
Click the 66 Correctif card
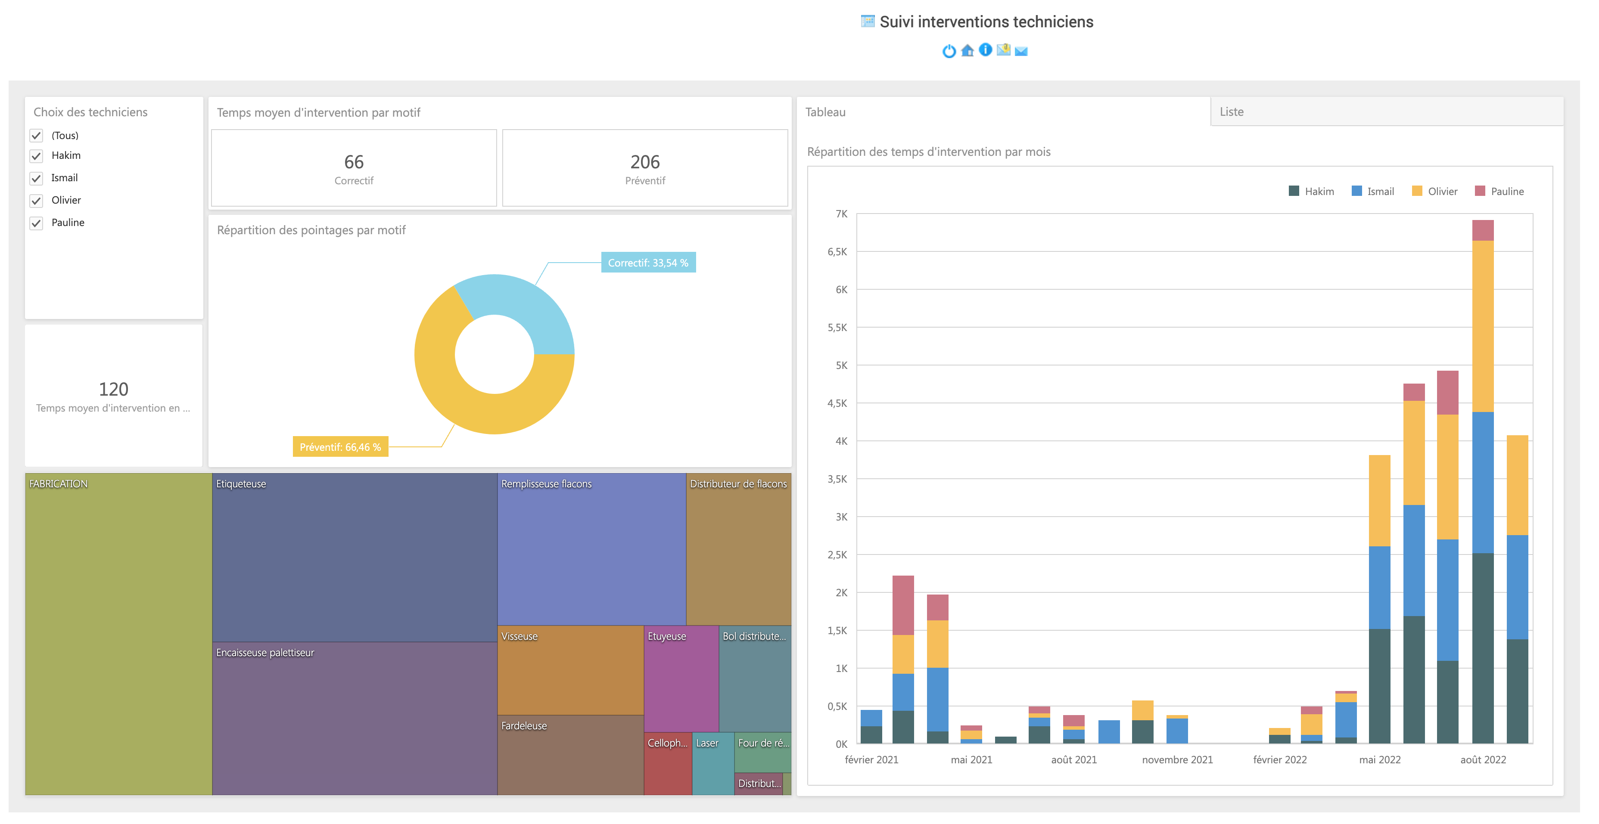pyautogui.click(x=354, y=167)
